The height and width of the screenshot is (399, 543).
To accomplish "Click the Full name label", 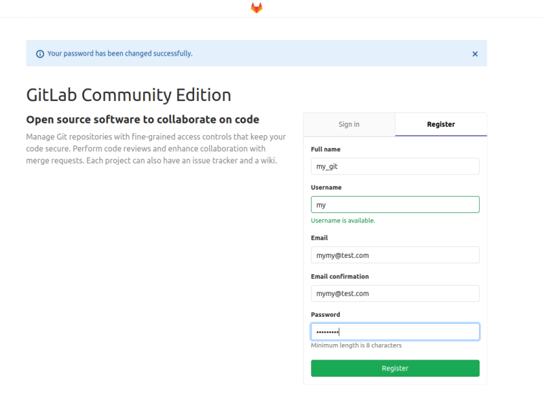I will pos(325,149).
